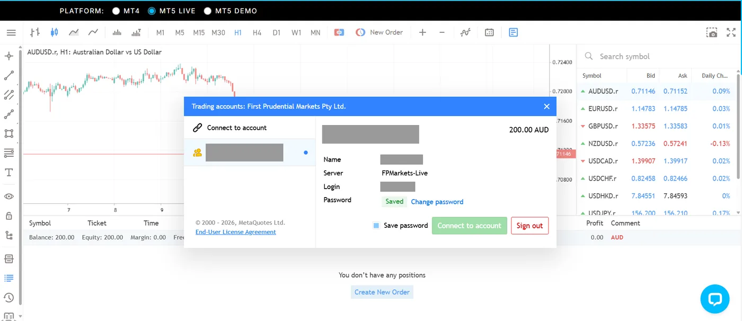Sort Market Watch by Daily Change column
This screenshot has height=321, width=742.
point(715,76)
